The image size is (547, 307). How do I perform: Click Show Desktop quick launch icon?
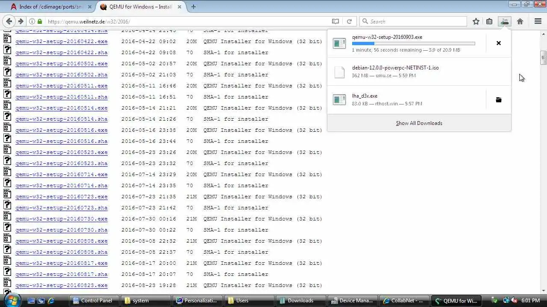[31, 301]
